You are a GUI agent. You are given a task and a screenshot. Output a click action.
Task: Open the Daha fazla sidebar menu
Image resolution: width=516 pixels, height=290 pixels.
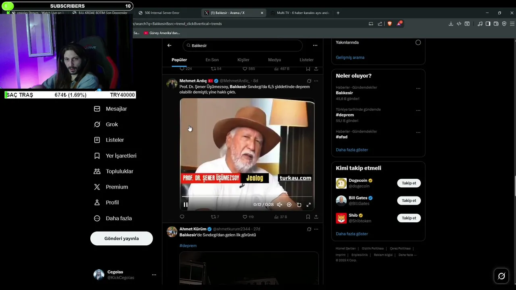click(x=113, y=218)
